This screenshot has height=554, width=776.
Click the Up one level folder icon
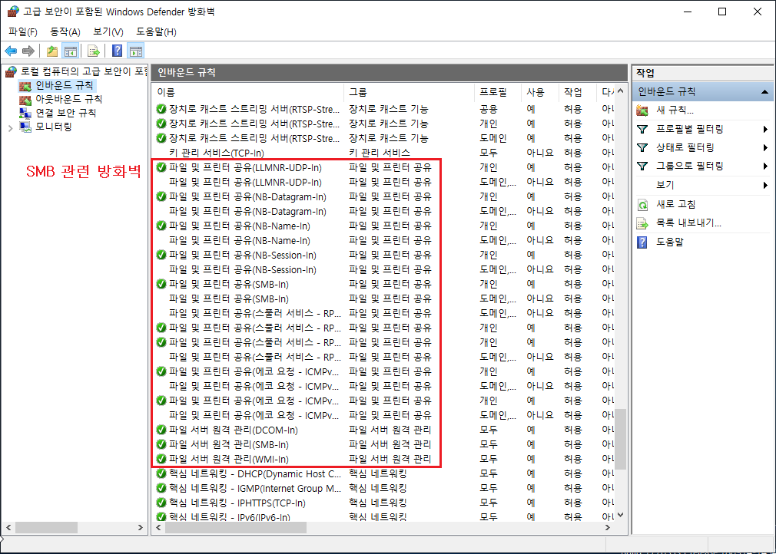(52, 51)
